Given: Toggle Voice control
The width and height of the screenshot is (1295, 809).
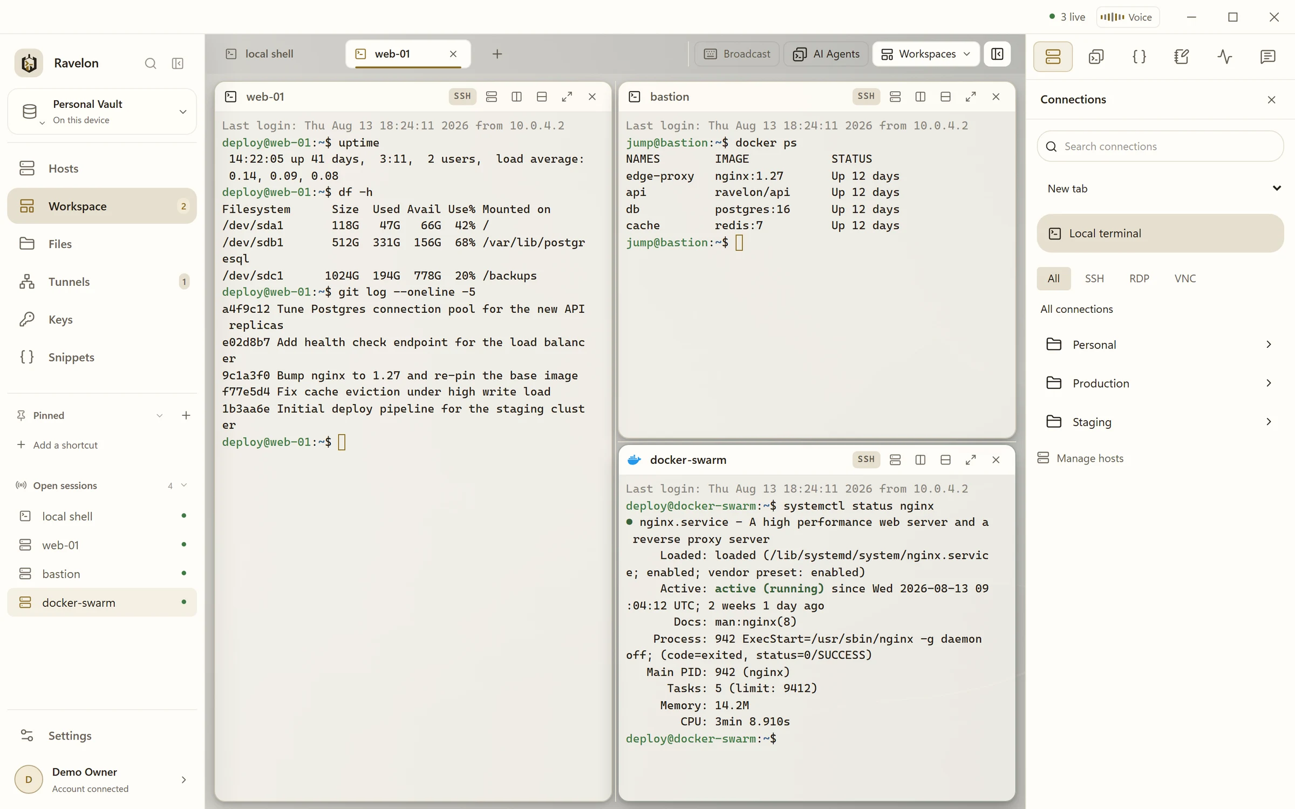Looking at the screenshot, I should (x=1127, y=17).
